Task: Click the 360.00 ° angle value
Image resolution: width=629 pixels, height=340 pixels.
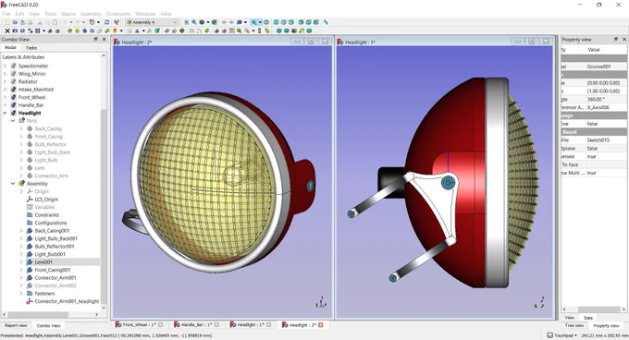Action: pos(606,99)
